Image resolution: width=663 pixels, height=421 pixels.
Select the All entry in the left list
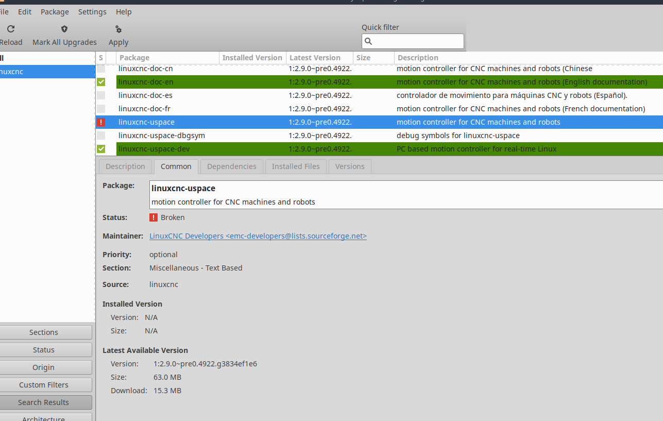coord(47,58)
